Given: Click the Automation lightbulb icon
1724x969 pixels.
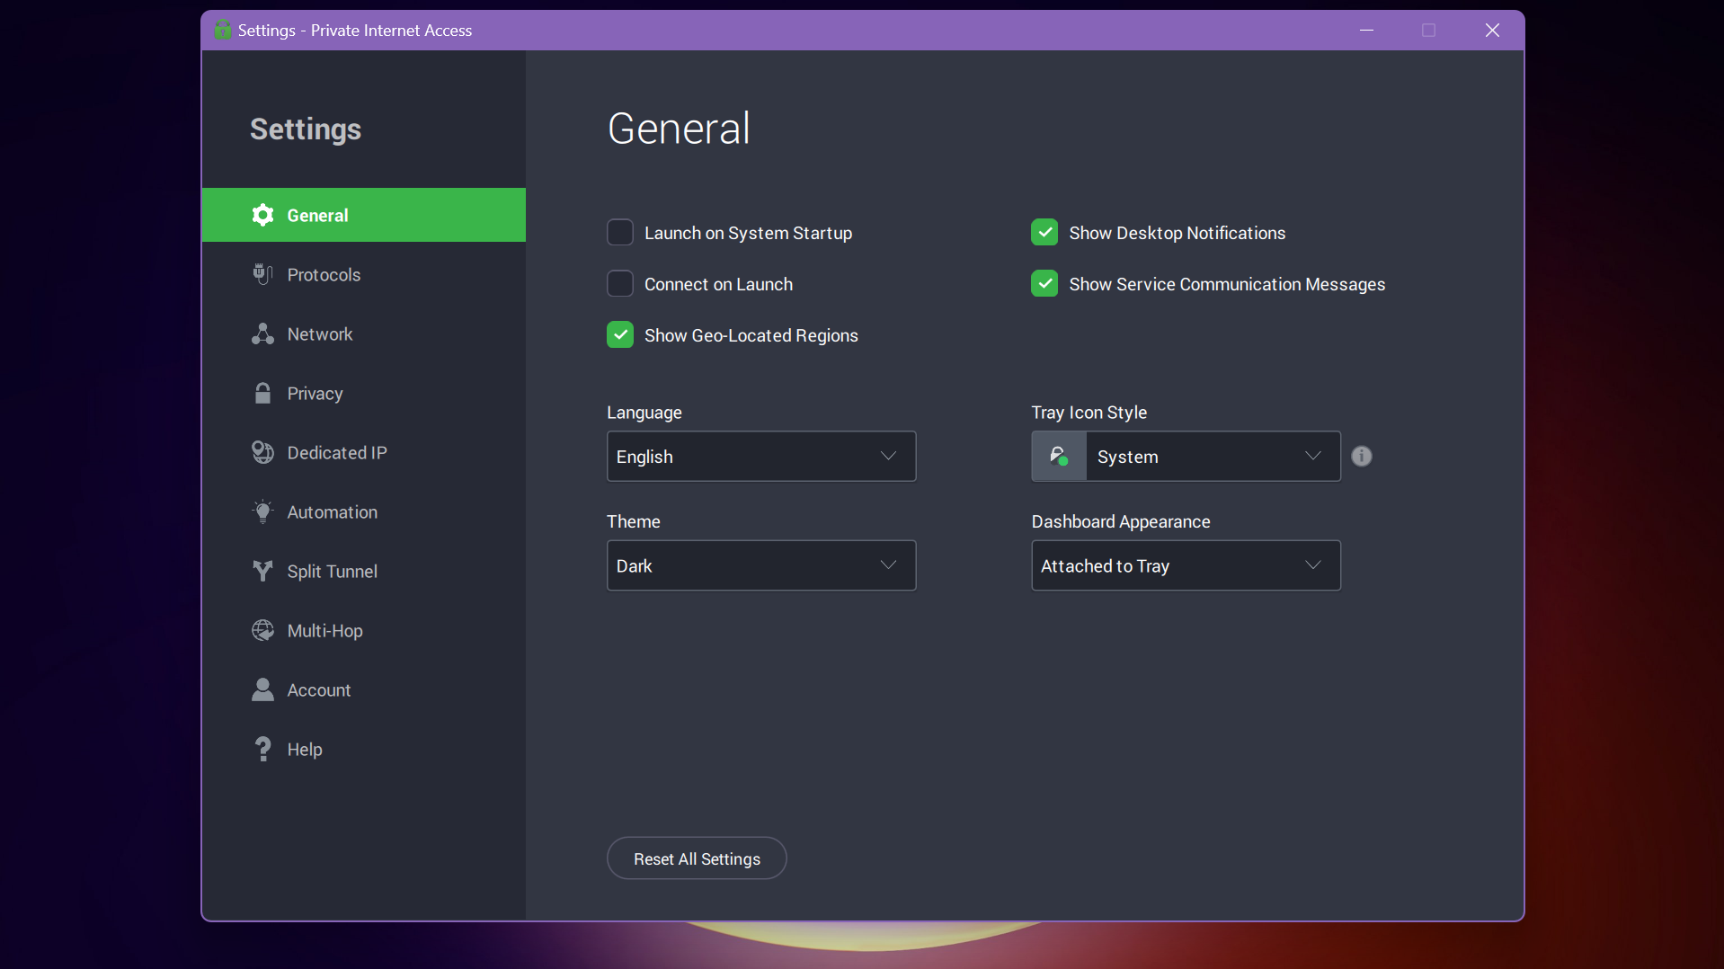Looking at the screenshot, I should point(262,511).
